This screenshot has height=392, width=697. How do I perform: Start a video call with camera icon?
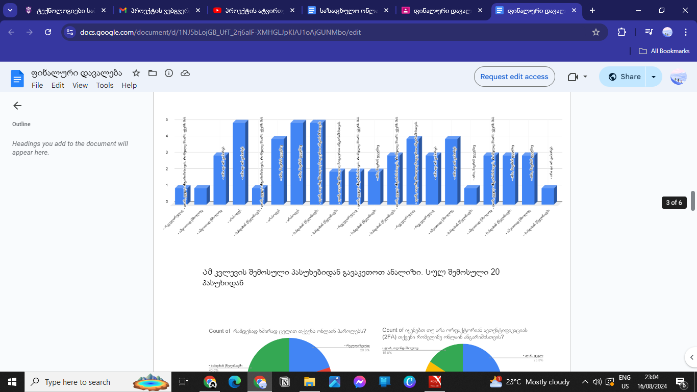(572, 77)
